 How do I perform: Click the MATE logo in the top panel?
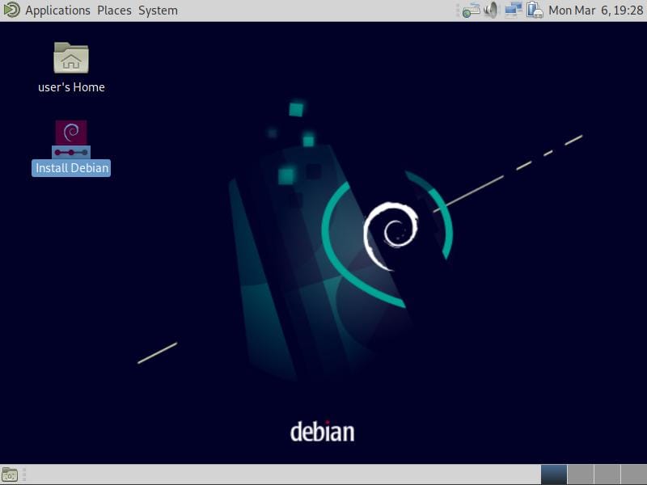(11, 11)
